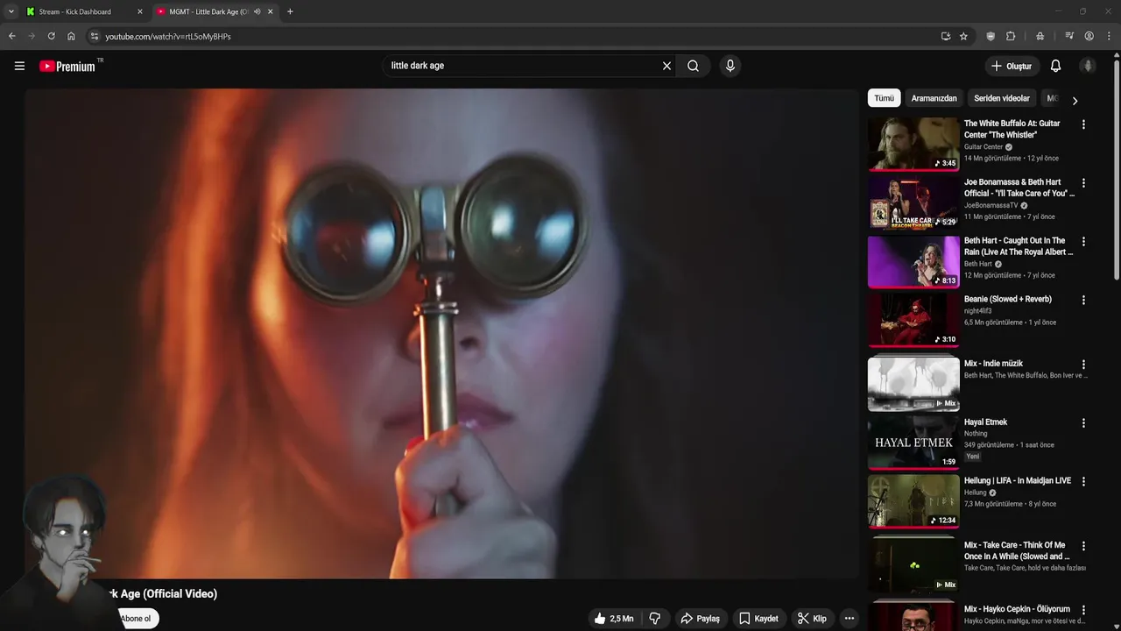This screenshot has height=631, width=1121.
Task: Click the browser address bar URL
Action: [168, 36]
